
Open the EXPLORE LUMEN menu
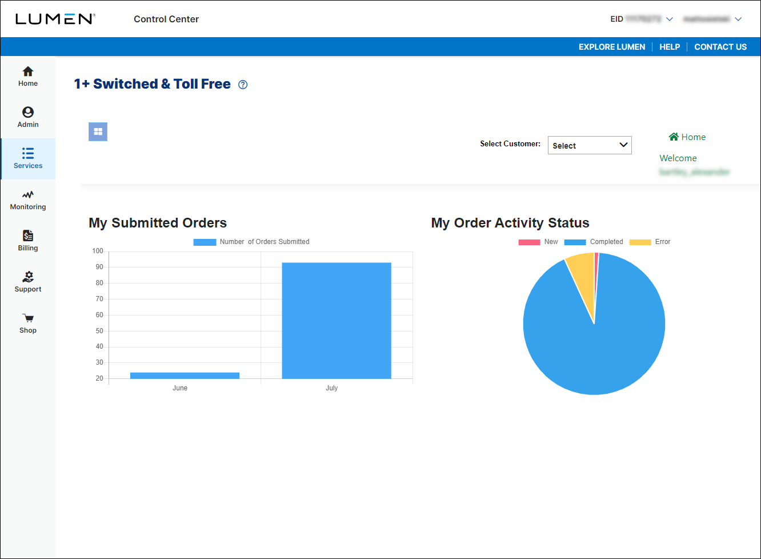pos(611,47)
